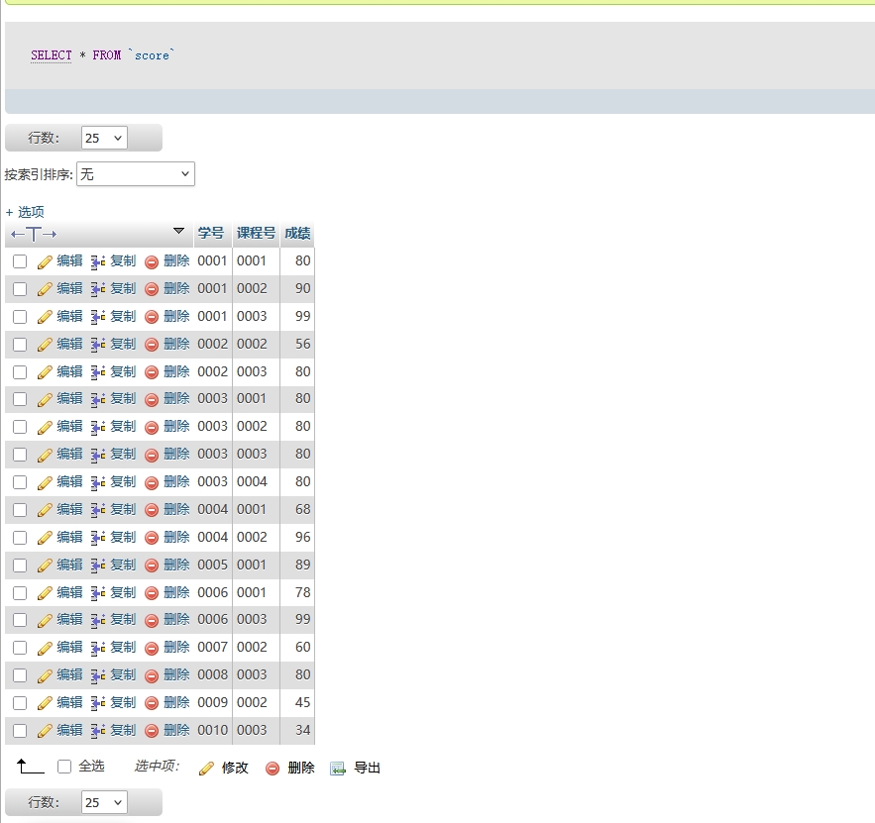Image resolution: width=875 pixels, height=823 pixels.
Task: Sort by 成绩 column header
Action: [297, 234]
